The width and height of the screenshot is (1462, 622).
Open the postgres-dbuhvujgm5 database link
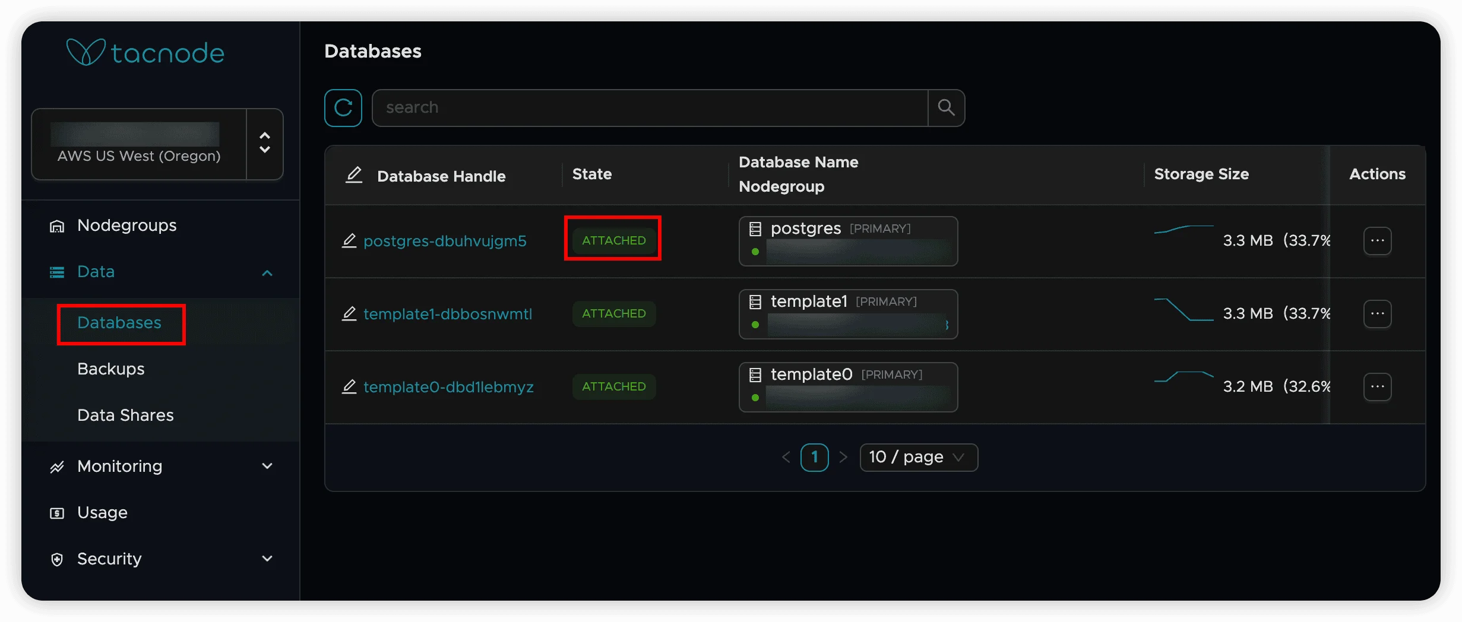(x=445, y=241)
